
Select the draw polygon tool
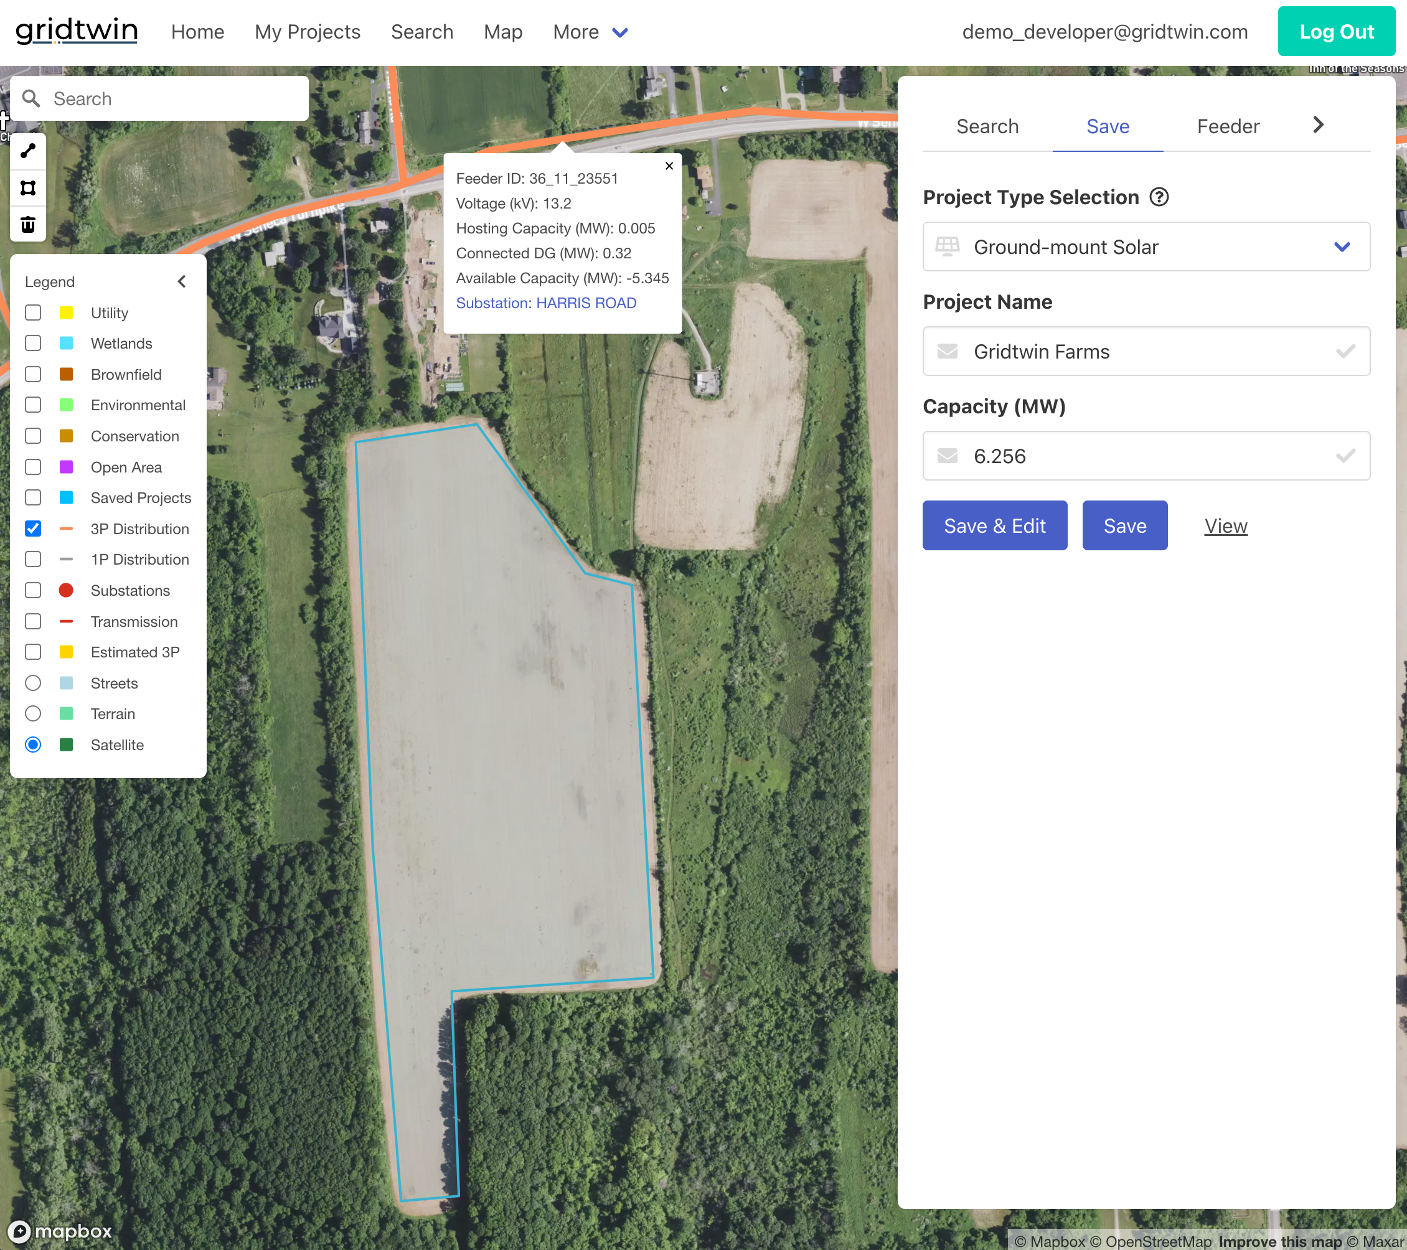click(27, 187)
